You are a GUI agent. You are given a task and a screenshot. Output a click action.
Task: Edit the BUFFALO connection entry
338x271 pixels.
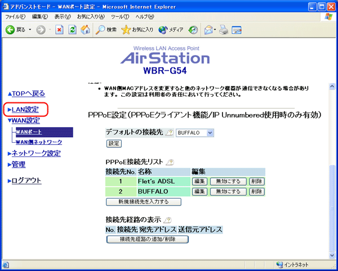pos(199,191)
